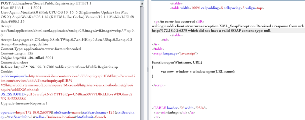The image size is (305, 120).
Task: Click the Connection: close header
Action: tap(18, 62)
